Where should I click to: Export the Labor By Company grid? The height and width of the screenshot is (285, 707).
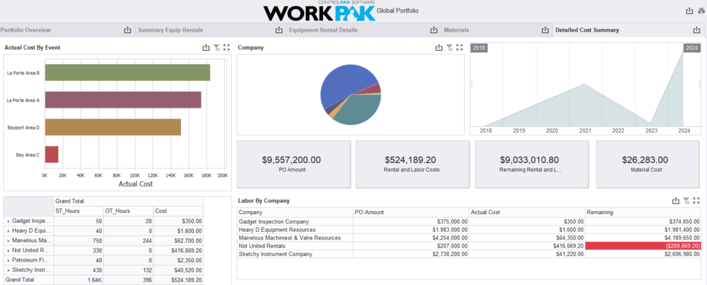[675, 201]
